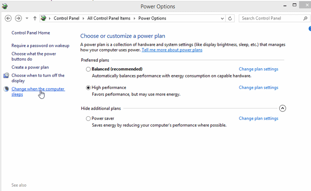This screenshot has width=311, height=191.
Task: Click the Search Control Panel field
Action: 270,19
